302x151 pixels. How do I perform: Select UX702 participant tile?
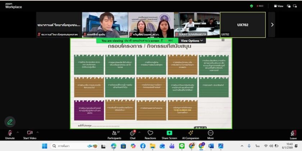[243, 25]
